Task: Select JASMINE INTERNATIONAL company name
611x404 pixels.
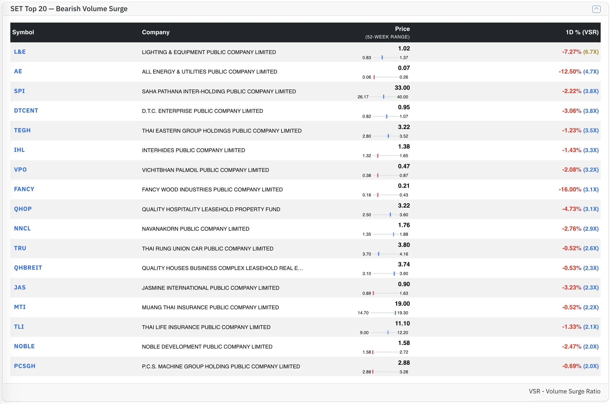Action: click(x=211, y=288)
